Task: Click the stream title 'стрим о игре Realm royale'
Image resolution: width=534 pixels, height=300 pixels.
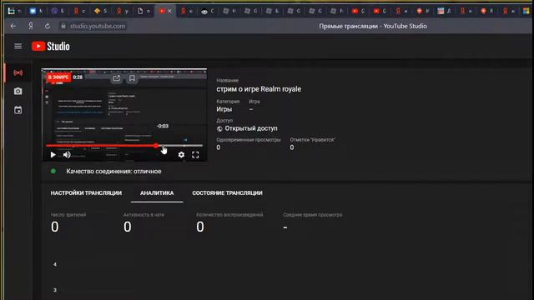Action: pyautogui.click(x=259, y=89)
